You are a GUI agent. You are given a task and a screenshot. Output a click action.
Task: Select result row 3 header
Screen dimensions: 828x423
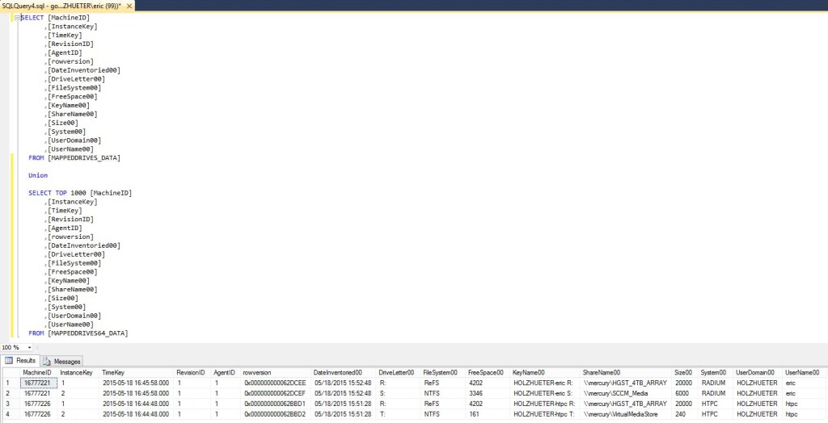(10, 404)
